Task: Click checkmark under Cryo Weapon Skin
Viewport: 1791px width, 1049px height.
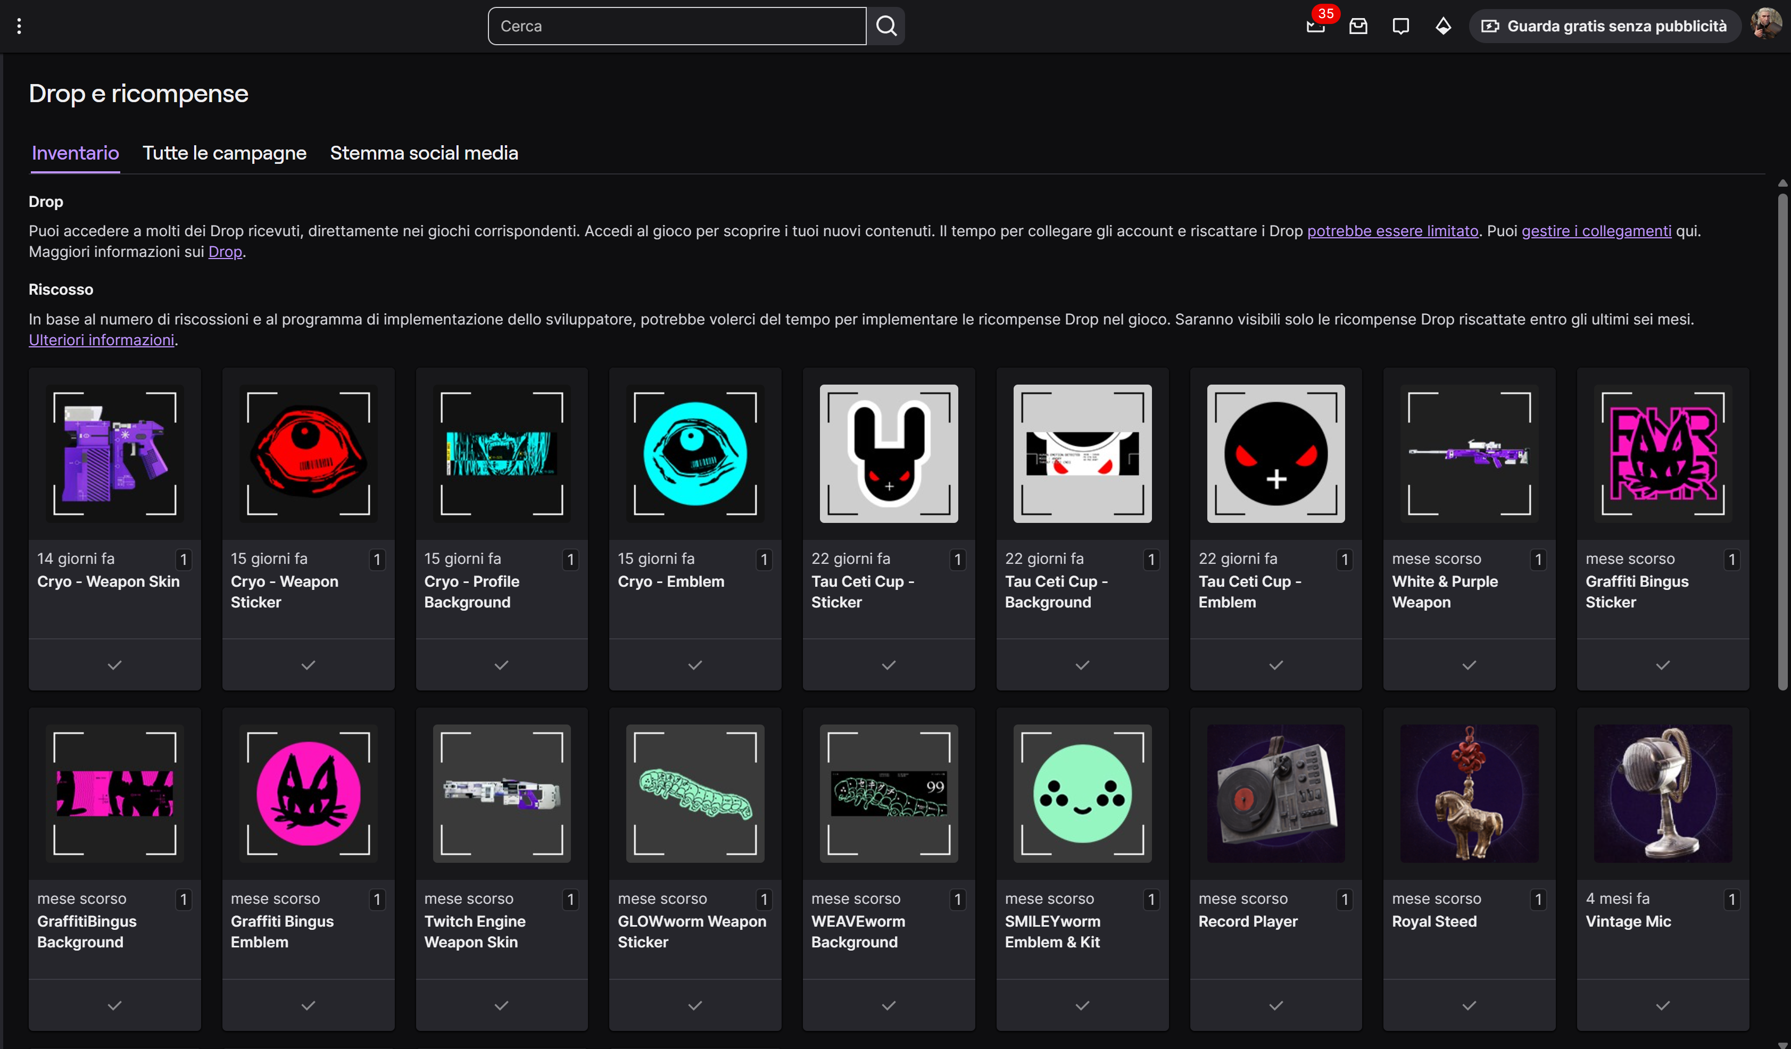Action: tap(114, 665)
